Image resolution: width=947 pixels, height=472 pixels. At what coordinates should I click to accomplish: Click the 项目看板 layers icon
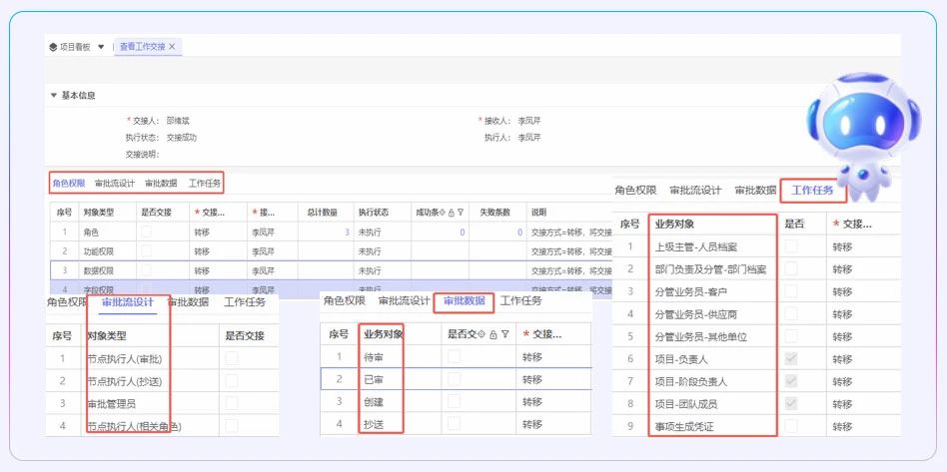click(53, 47)
